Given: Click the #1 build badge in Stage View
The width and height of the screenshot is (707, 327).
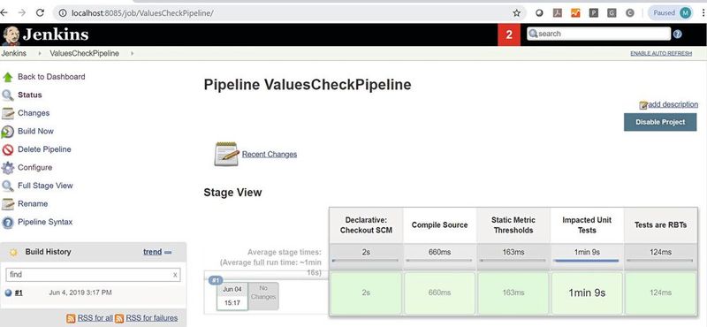Looking at the screenshot, I should click(216, 280).
